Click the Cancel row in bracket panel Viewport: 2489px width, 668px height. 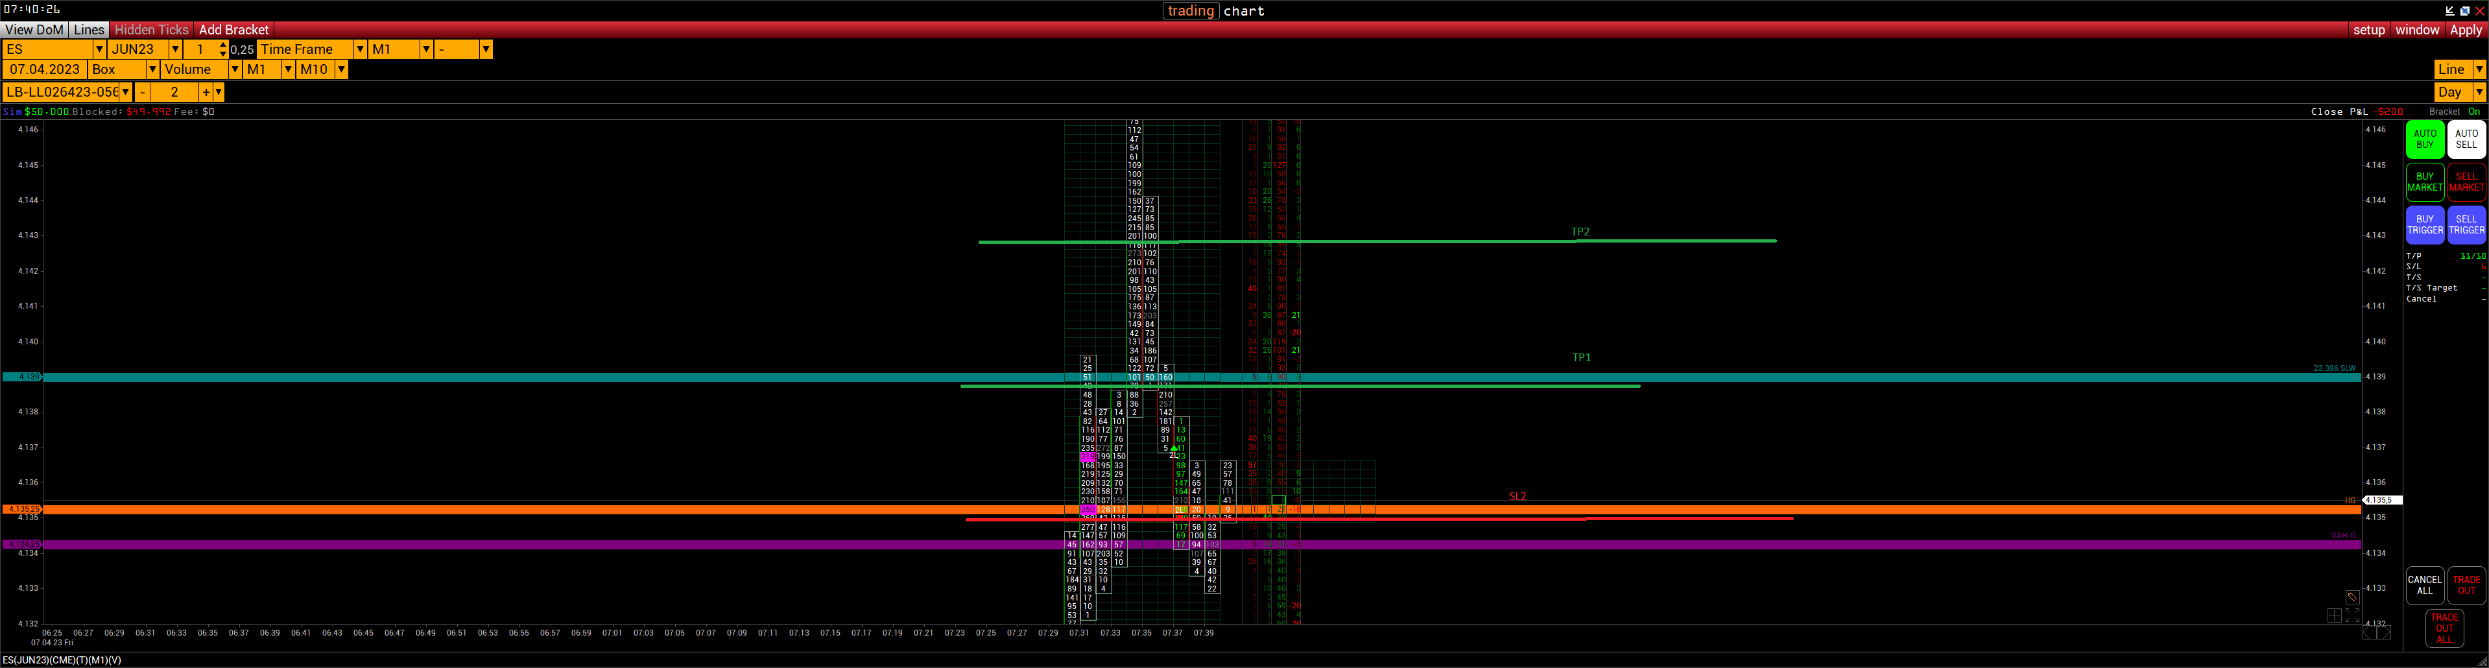pos(2446,299)
